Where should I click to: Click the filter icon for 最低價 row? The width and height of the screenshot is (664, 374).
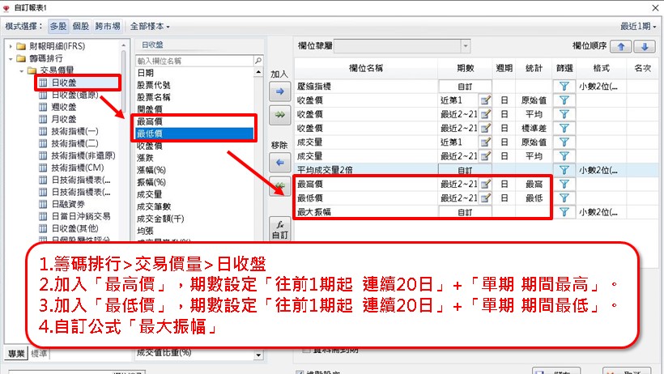tap(564, 198)
